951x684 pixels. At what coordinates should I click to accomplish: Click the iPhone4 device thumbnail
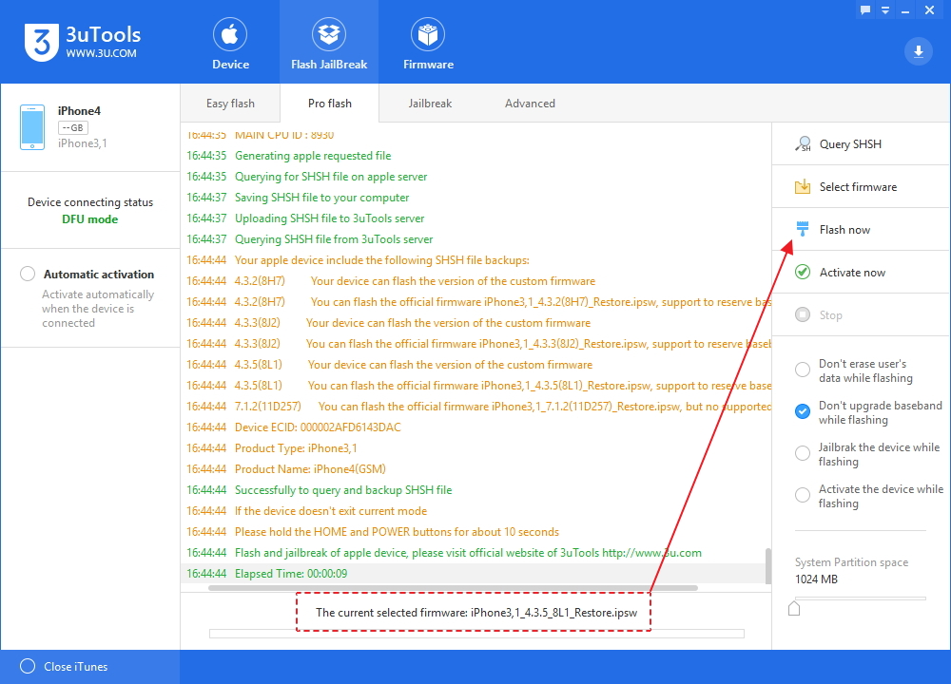pyautogui.click(x=32, y=127)
